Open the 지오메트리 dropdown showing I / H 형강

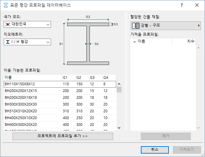coord(27,42)
